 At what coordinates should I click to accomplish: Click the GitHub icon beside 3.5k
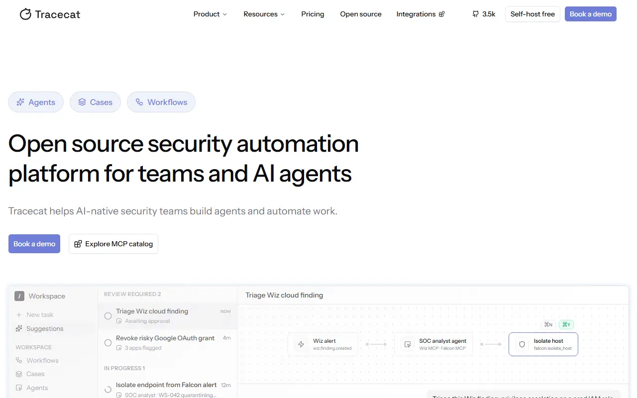tap(475, 14)
